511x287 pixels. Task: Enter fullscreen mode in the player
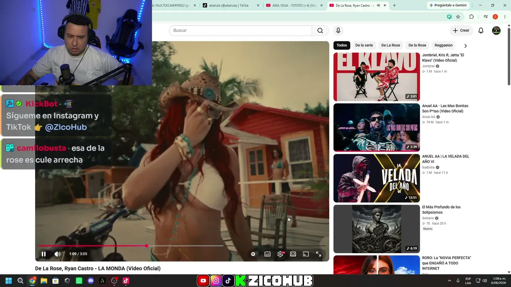[319, 254]
